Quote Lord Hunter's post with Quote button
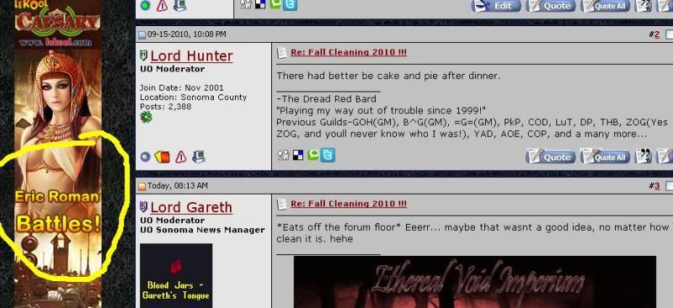Screen dimensions: 673x308 [551, 157]
